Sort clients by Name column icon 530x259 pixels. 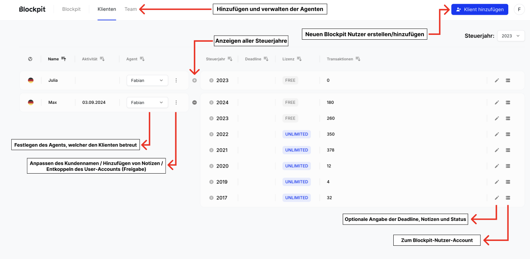pos(64,59)
